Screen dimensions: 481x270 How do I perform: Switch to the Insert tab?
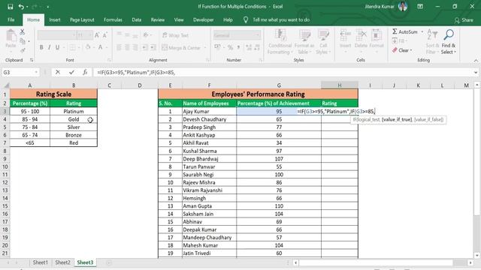55,19
